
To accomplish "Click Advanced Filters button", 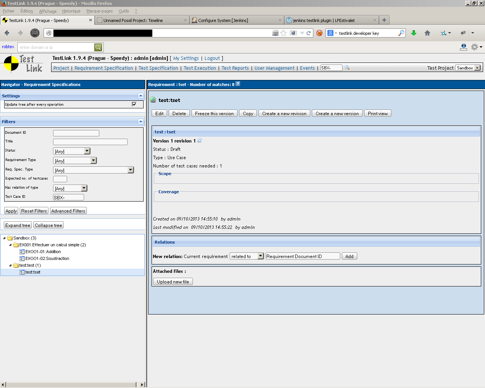I will (68, 211).
